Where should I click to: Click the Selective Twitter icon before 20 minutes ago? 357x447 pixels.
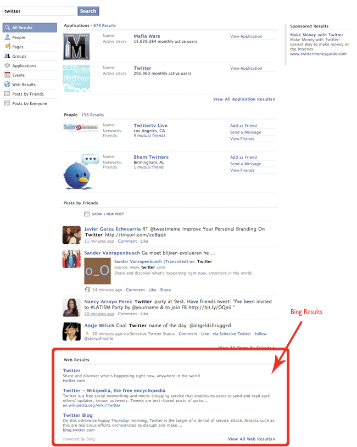pyautogui.click(x=87, y=333)
